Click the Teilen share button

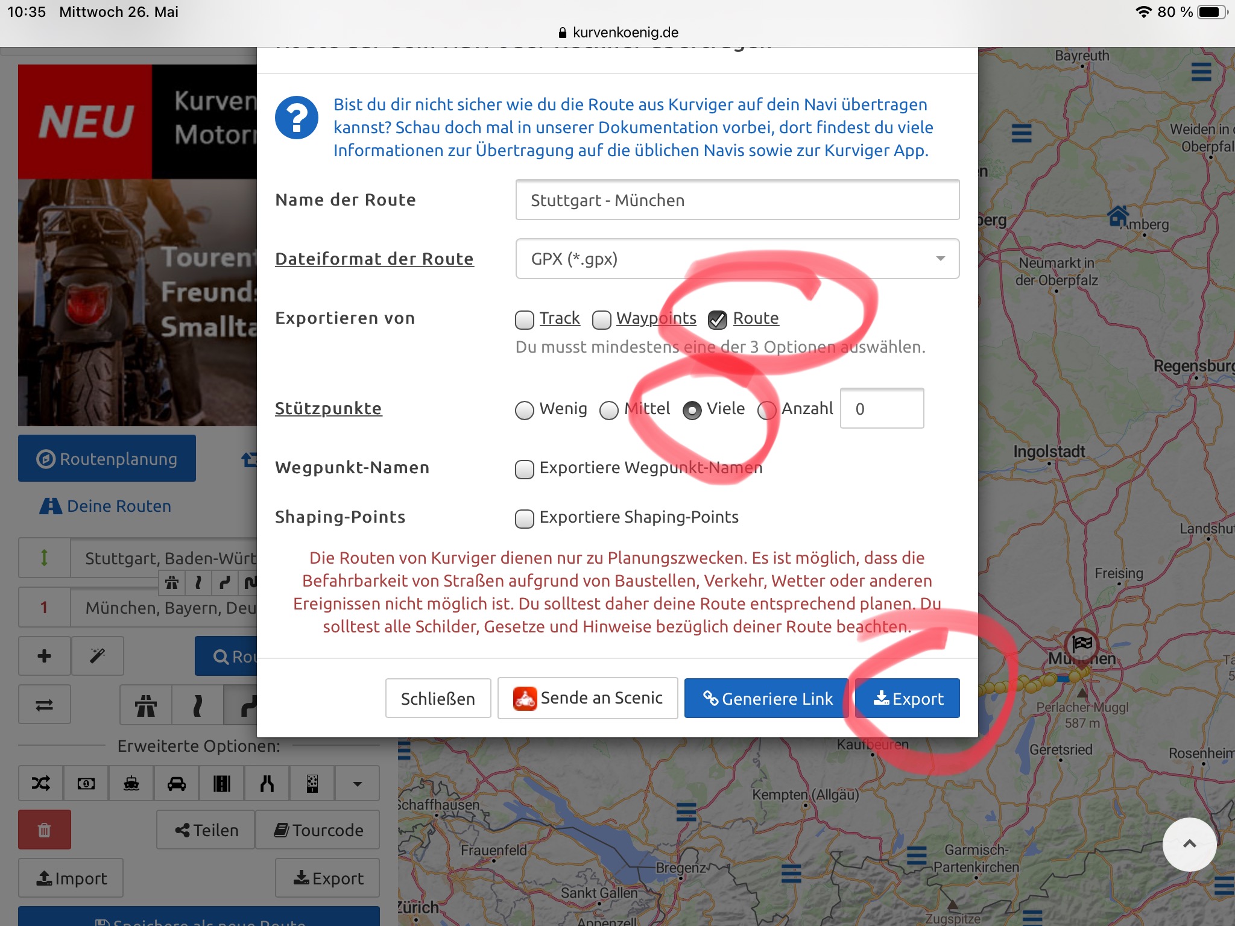pos(206,830)
